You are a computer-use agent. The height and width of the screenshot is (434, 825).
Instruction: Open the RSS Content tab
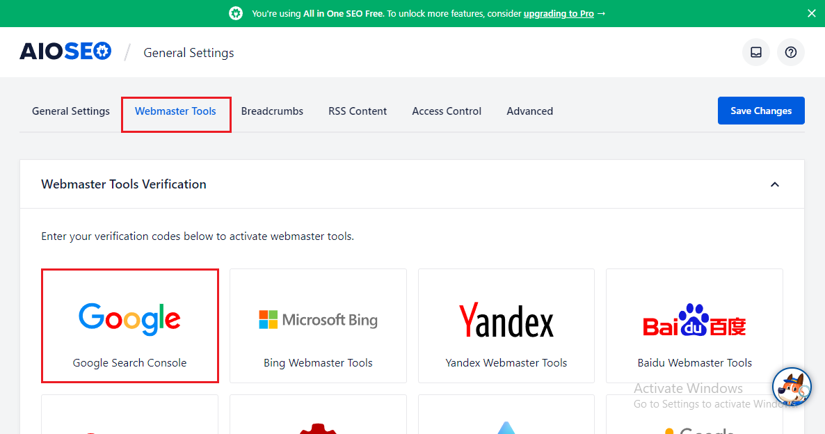pyautogui.click(x=358, y=111)
